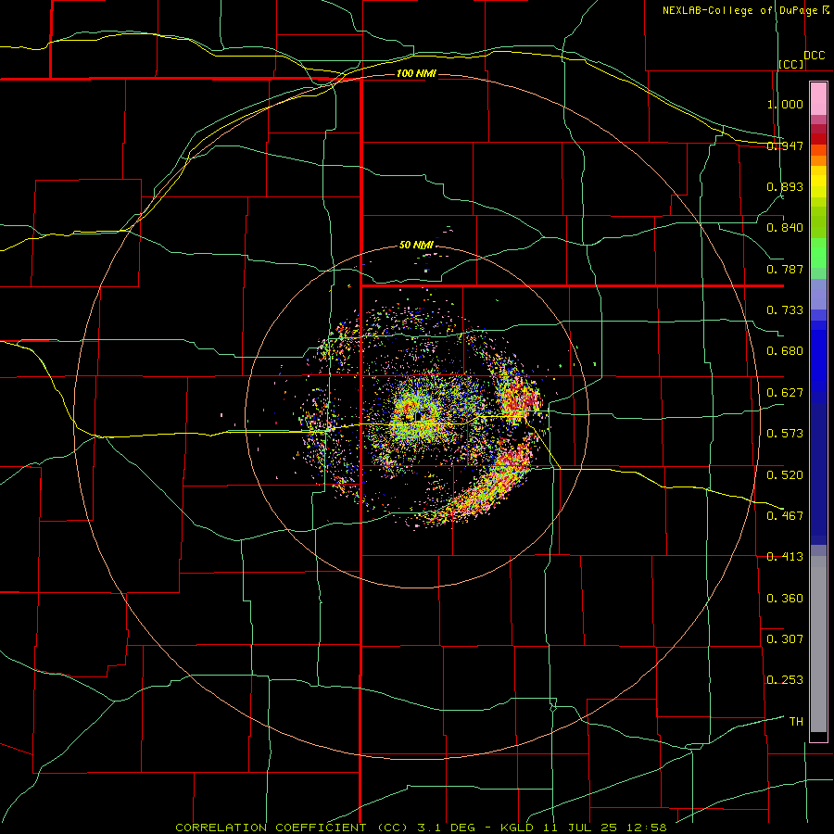This screenshot has width=834, height=834.
Task: Click the 0.253 scale value
Action: tap(785, 680)
